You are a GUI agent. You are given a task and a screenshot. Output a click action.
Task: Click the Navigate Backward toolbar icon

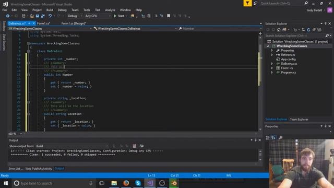[8, 16]
